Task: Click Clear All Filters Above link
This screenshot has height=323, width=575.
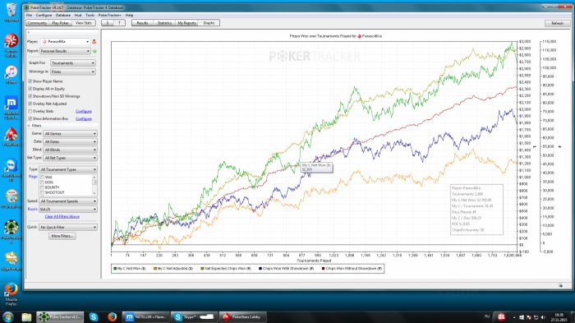Action: pyautogui.click(x=62, y=216)
